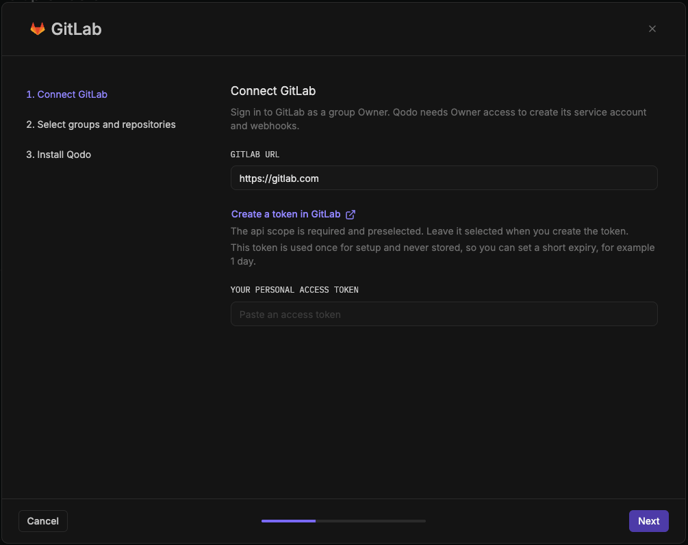
Task: Click the YOUR PERSONAL ACCESS TOKEN label
Action: [x=294, y=290]
